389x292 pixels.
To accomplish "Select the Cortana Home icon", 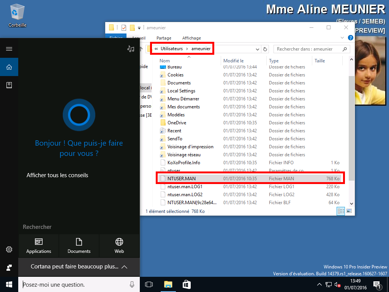I will [x=9, y=67].
